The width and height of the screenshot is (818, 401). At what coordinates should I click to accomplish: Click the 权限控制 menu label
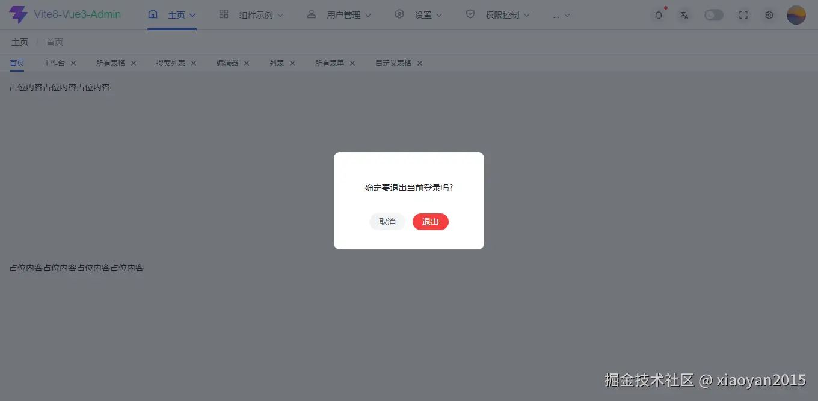503,15
